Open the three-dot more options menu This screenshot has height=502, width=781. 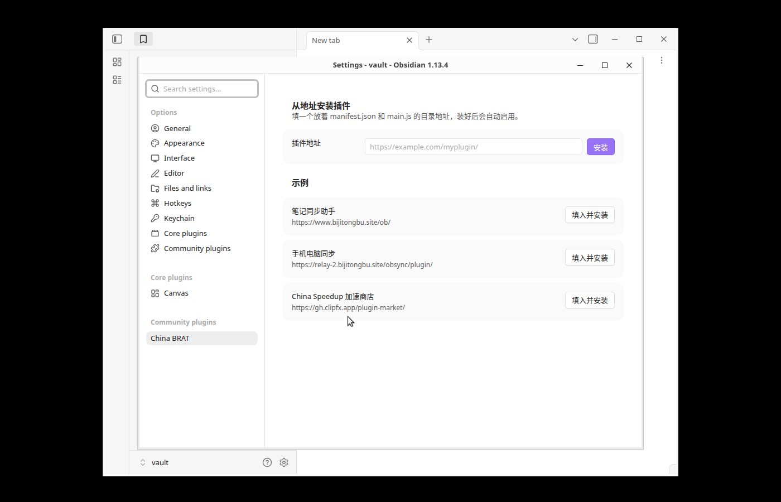662,60
